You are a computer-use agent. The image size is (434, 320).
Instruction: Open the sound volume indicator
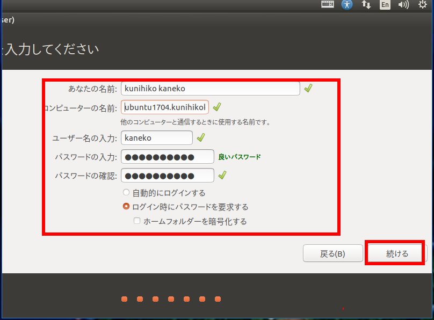403,5
